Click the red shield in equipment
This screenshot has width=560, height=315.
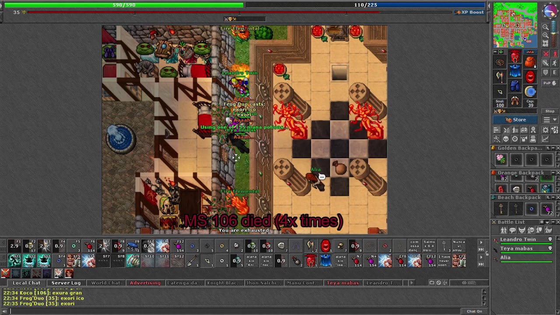(x=530, y=77)
